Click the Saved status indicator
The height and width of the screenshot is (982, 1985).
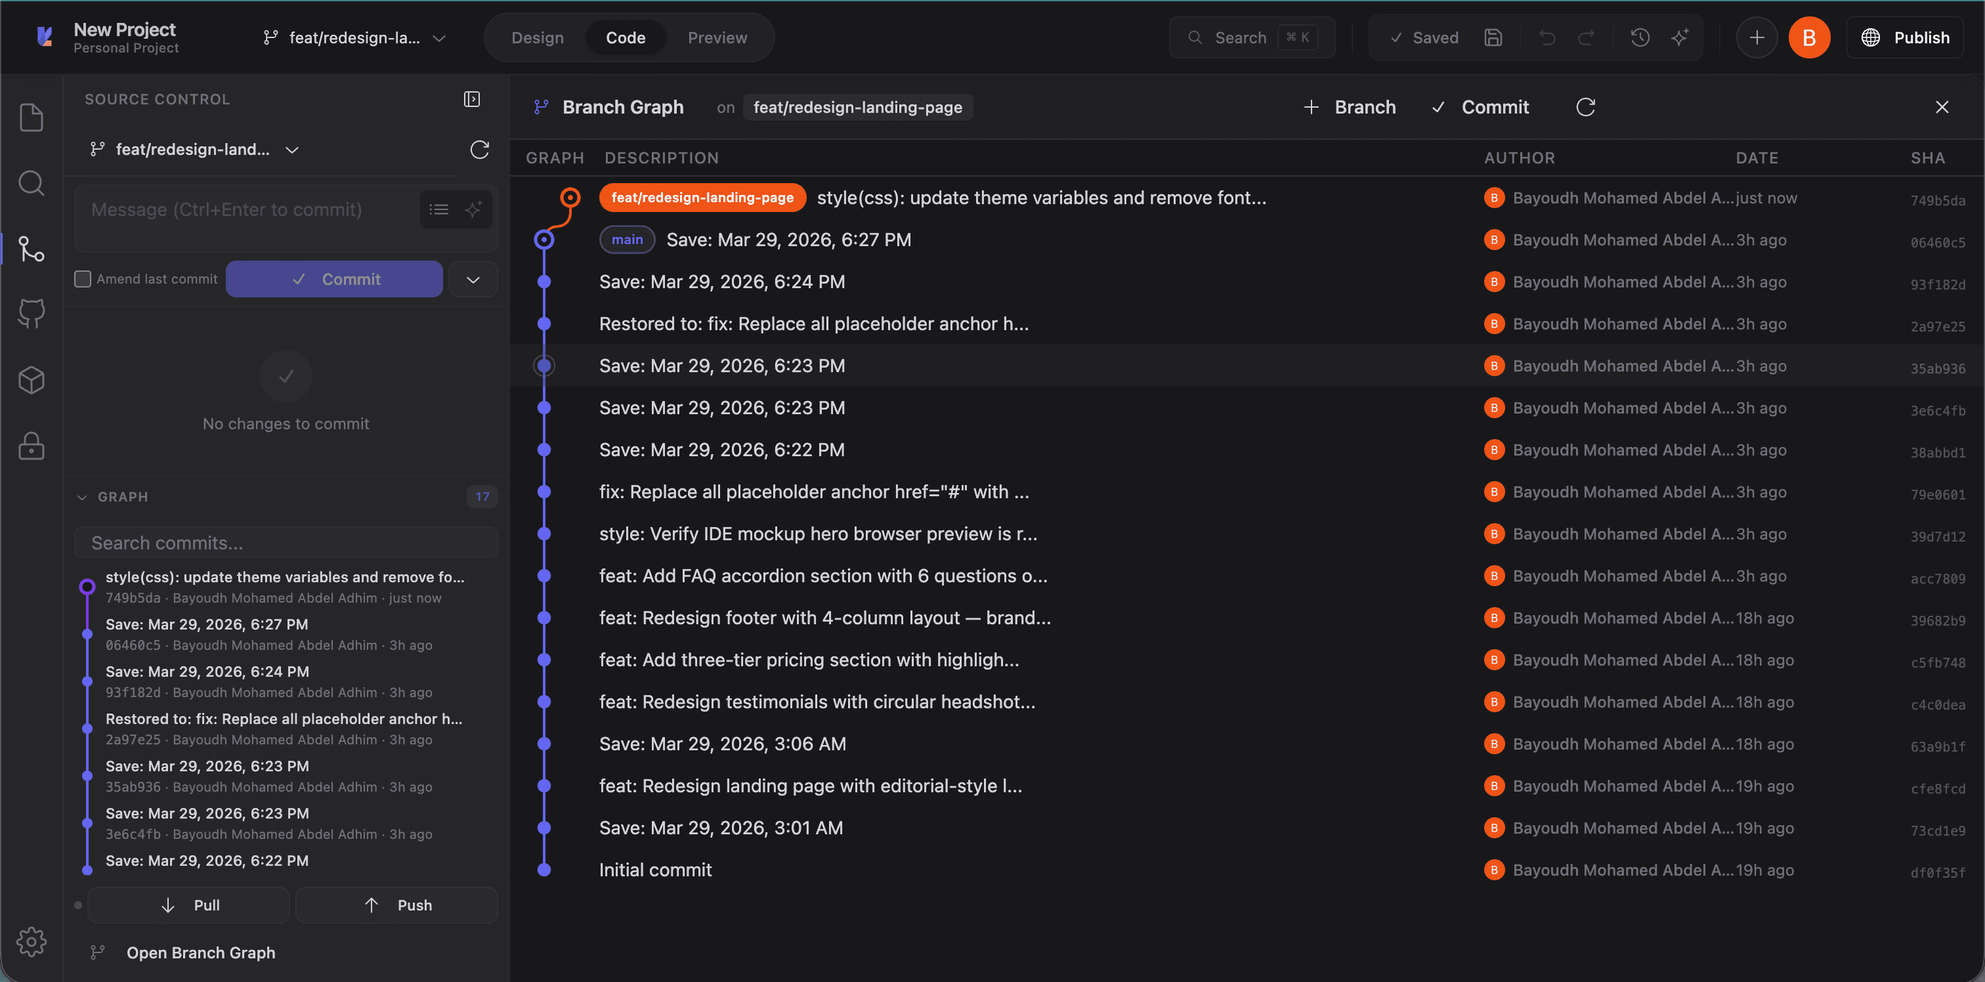point(1424,37)
